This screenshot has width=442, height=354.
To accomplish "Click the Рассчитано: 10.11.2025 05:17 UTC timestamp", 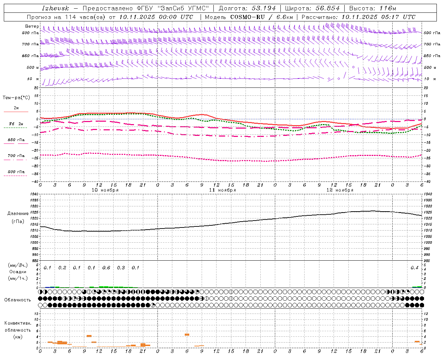I will point(358,17).
